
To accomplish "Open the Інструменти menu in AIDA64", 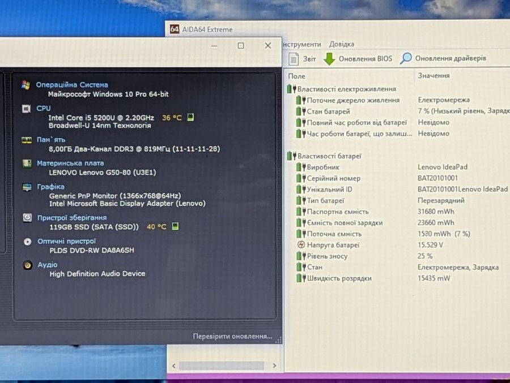I will point(302,45).
